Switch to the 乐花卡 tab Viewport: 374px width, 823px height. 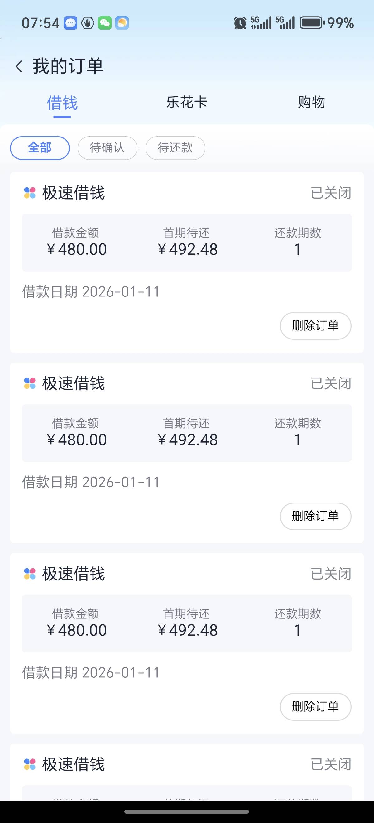point(187,103)
